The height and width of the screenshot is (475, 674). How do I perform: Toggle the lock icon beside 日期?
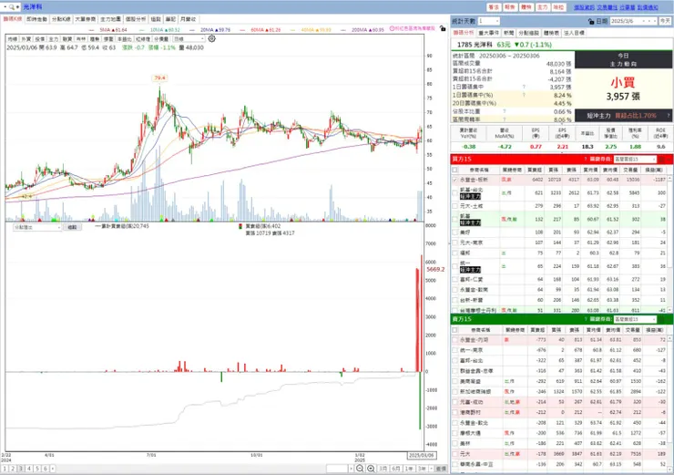pos(591,21)
